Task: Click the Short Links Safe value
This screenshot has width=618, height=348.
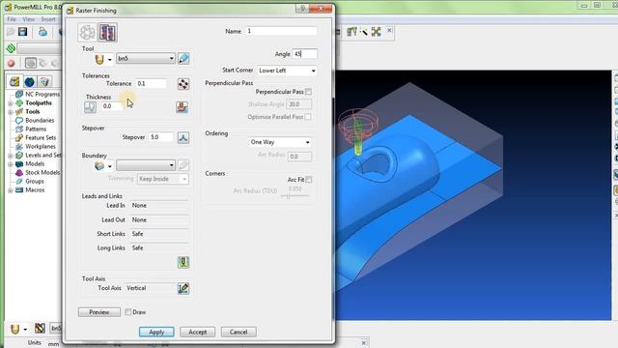Action: pyautogui.click(x=159, y=234)
